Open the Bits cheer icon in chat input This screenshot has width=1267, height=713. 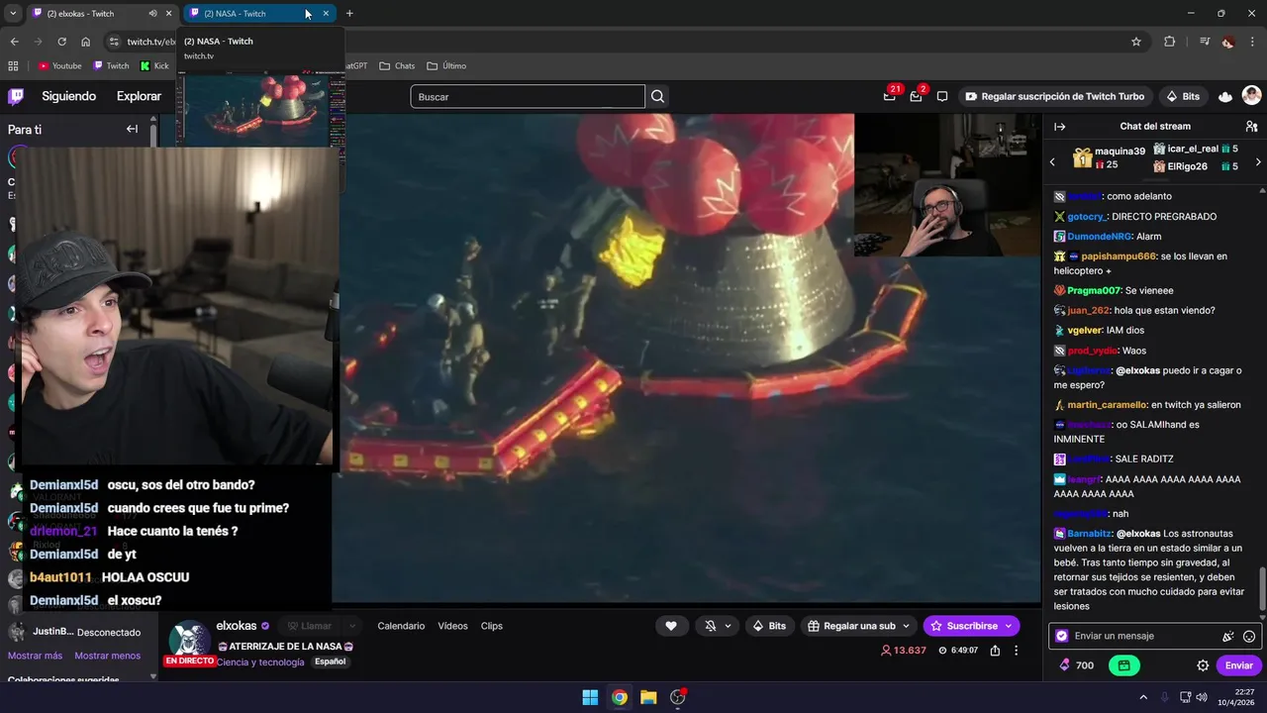coord(1228,637)
